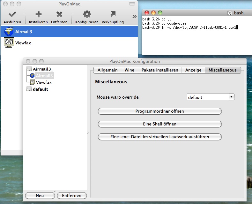Click the 'Mouse warp override' label
The height and width of the screenshot is (204, 252).
point(118,97)
